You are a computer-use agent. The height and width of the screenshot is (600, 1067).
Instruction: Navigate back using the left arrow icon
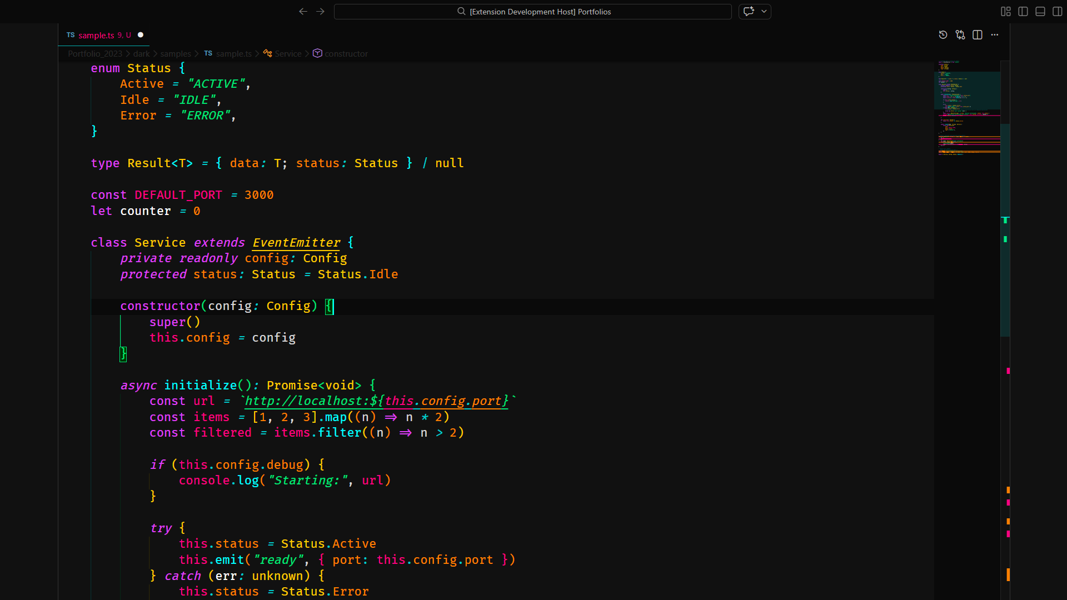pyautogui.click(x=303, y=11)
